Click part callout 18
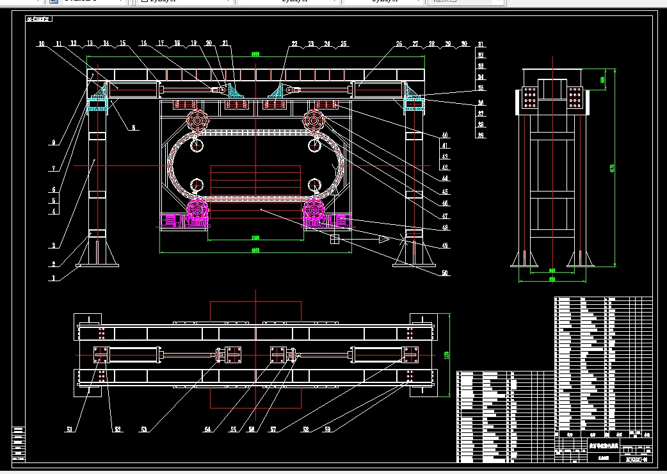 177,43
